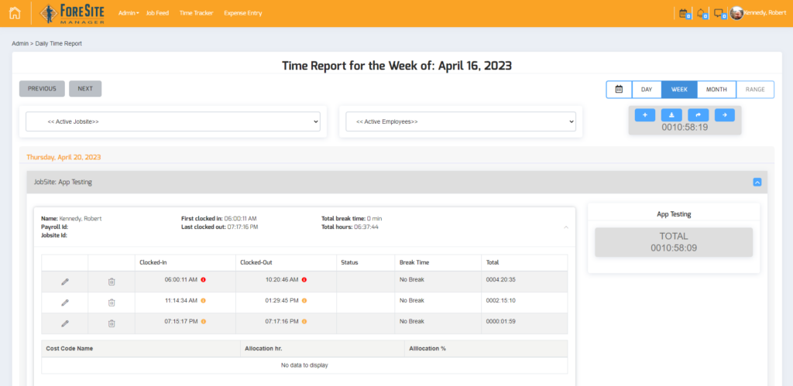The image size is (793, 386).
Task: Switch to the MONTH view
Action: (x=716, y=89)
